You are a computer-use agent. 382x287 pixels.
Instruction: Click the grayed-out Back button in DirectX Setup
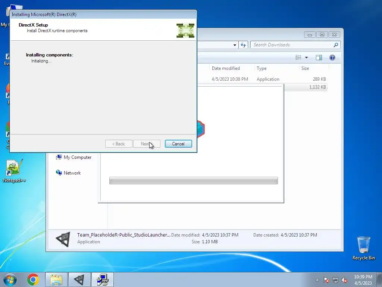pyautogui.click(x=119, y=144)
